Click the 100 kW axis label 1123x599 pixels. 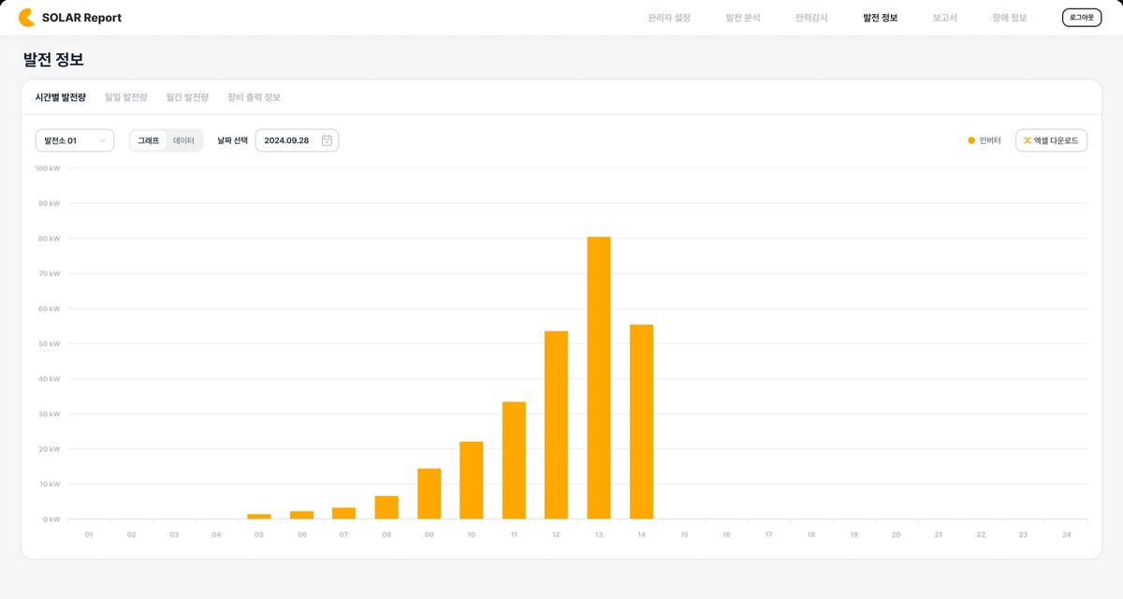click(x=48, y=168)
